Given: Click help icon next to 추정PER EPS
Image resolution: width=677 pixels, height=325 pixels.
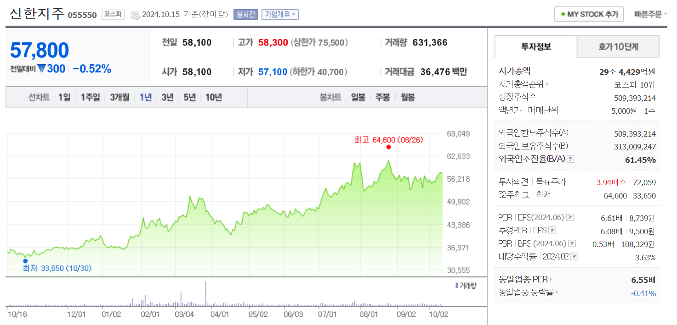Looking at the screenshot, I should point(552,231).
